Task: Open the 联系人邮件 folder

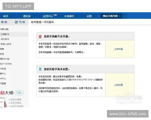Action: coord(6,44)
